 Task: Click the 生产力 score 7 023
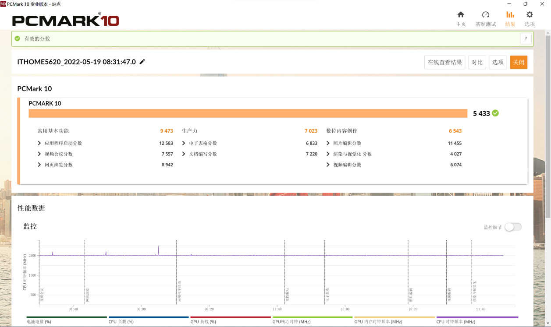(311, 131)
